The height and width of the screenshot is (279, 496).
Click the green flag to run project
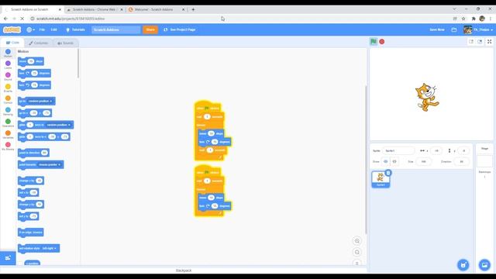374,41
